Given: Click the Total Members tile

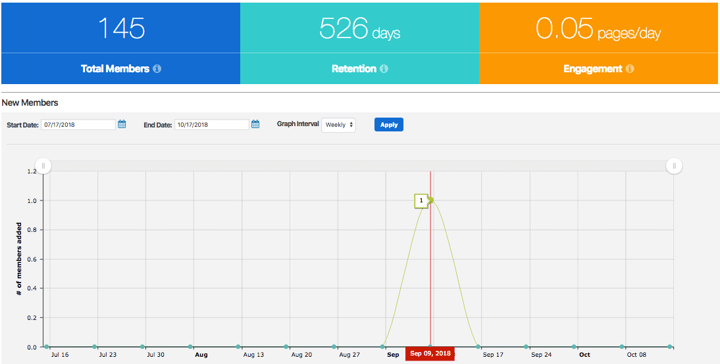Looking at the screenshot, I should [x=120, y=43].
